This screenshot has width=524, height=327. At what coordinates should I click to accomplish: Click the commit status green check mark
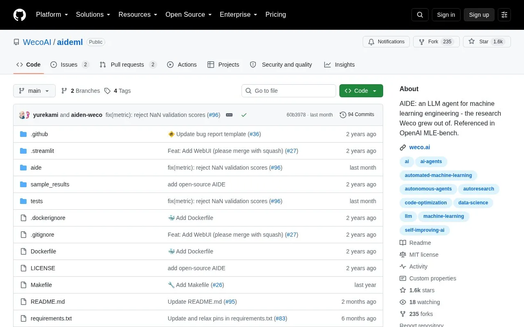click(244, 115)
